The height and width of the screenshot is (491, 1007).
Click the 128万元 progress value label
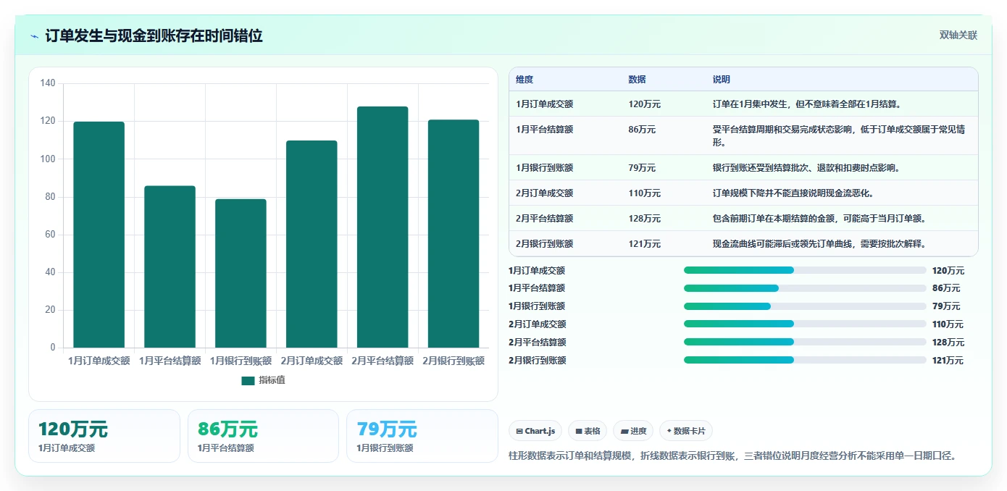pyautogui.click(x=948, y=342)
